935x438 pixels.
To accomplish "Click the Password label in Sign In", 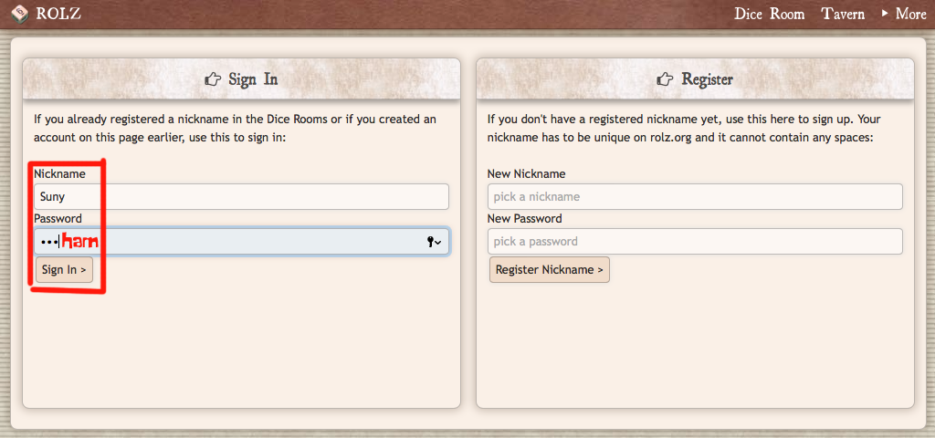I will [x=58, y=219].
